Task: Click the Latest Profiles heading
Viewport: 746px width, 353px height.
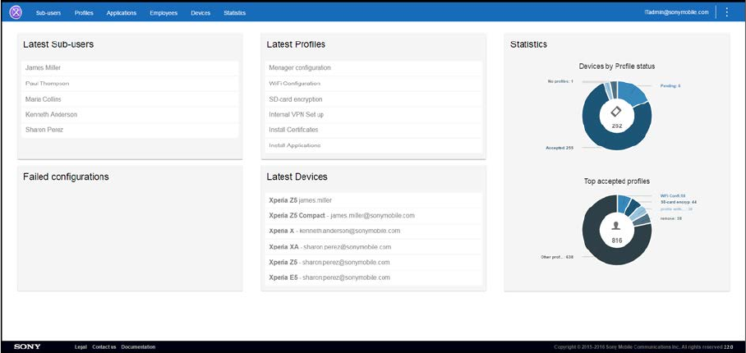Action: (296, 44)
